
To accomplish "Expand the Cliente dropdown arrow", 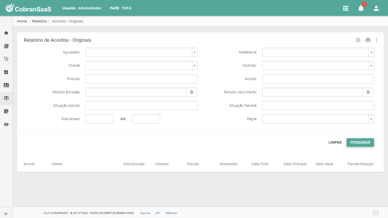I will click(x=195, y=66).
